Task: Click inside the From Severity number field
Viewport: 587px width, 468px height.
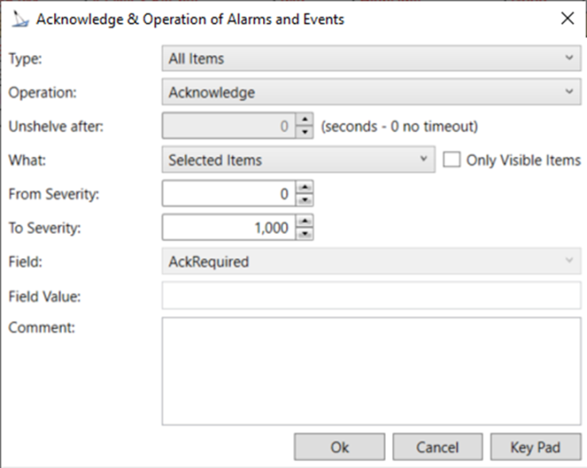Action: 228,194
